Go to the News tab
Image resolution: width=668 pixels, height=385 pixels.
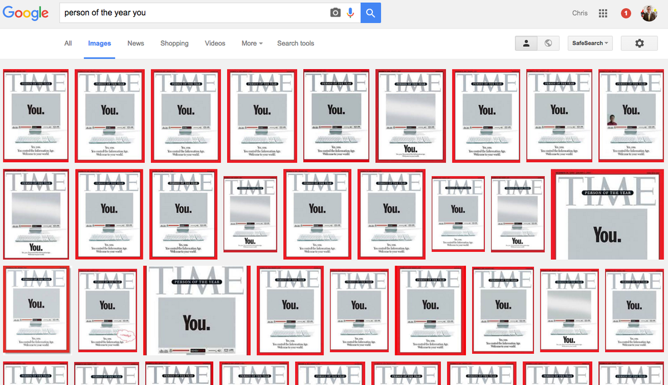pos(136,43)
